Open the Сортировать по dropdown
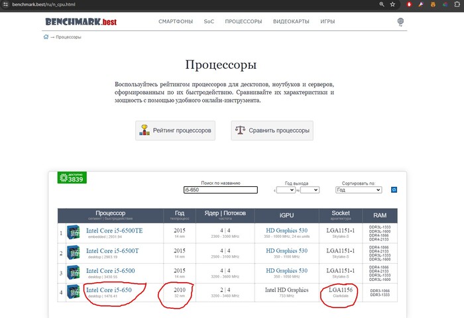This screenshot has width=464, height=318. pyautogui.click(x=359, y=190)
